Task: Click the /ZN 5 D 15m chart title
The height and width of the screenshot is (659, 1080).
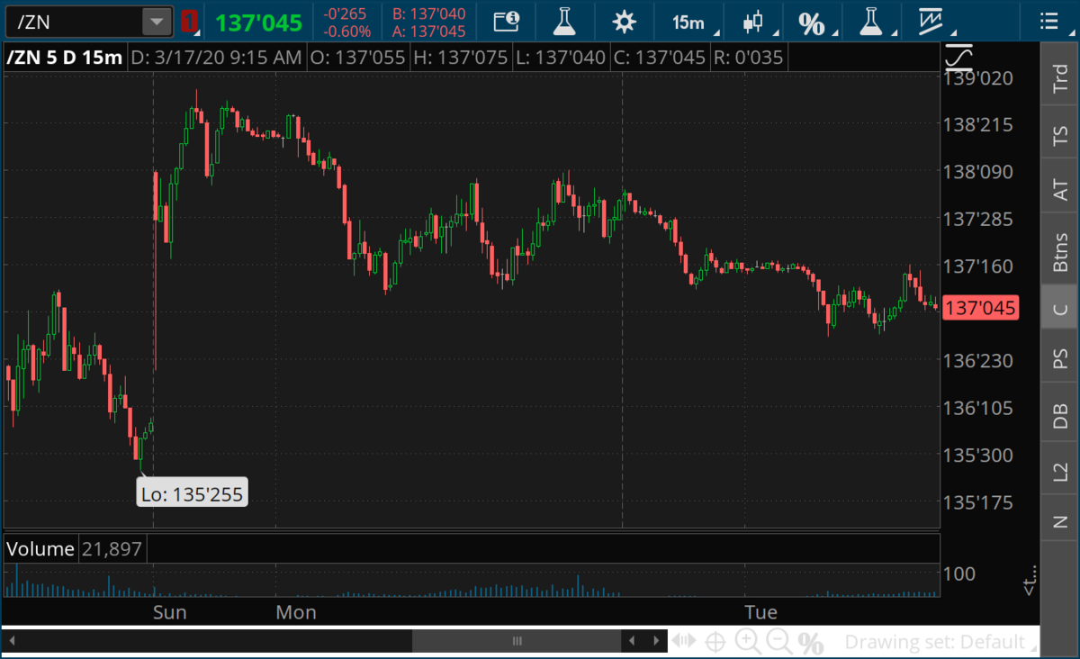Action: (64, 58)
